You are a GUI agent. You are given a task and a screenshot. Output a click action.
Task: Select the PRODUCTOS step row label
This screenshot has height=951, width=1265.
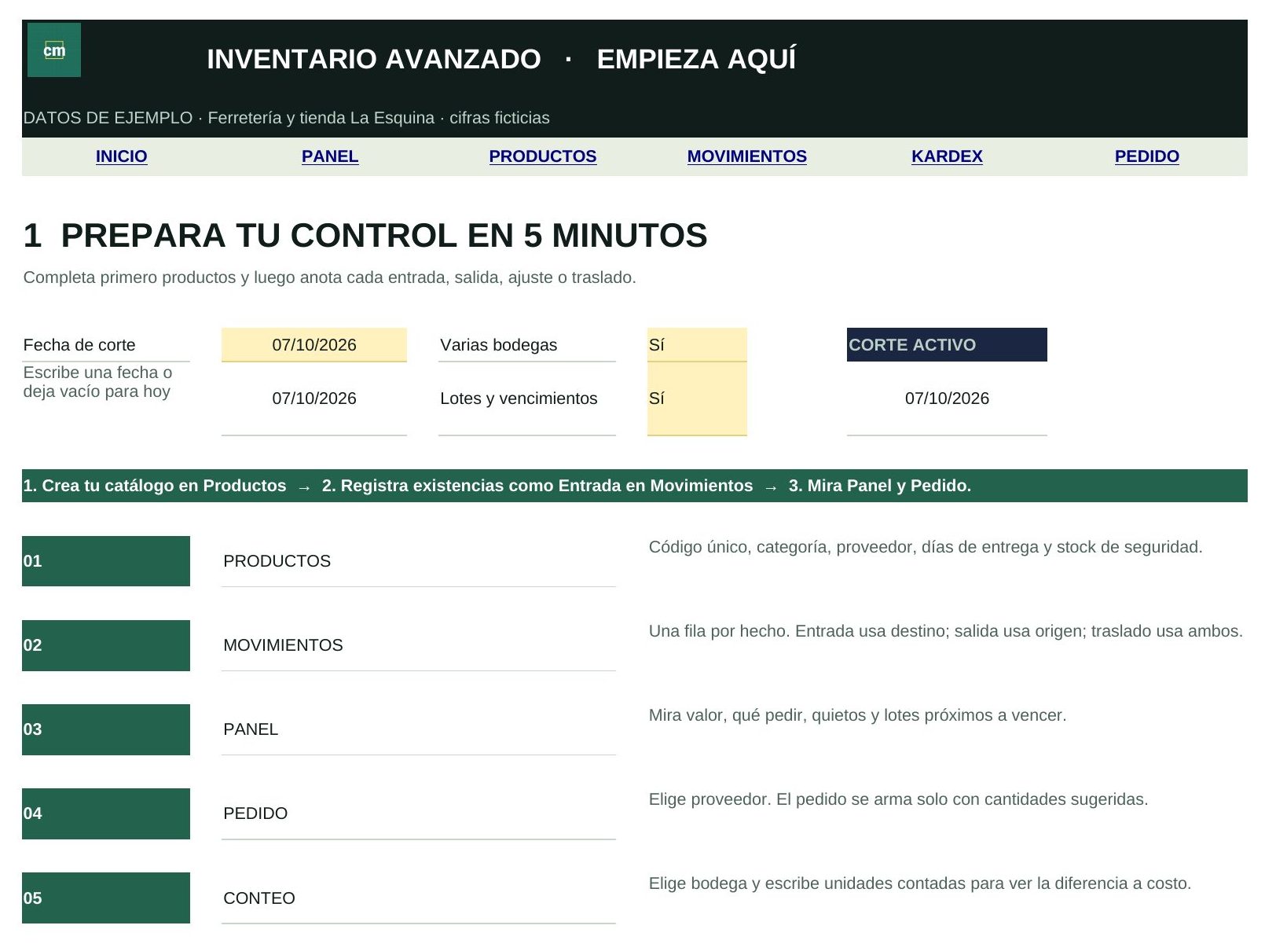[x=277, y=561]
